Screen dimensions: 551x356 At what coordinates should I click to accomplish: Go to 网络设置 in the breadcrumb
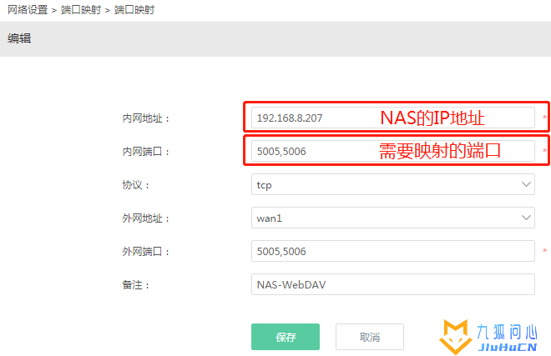tap(28, 10)
